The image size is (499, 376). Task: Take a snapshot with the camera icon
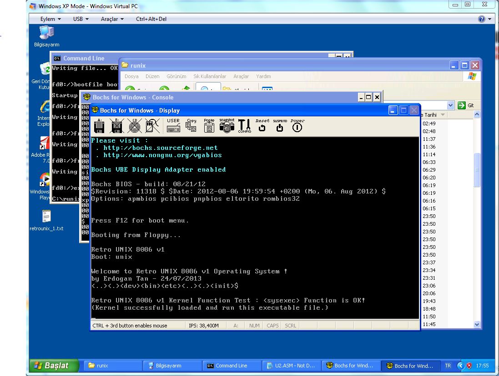coord(227,126)
